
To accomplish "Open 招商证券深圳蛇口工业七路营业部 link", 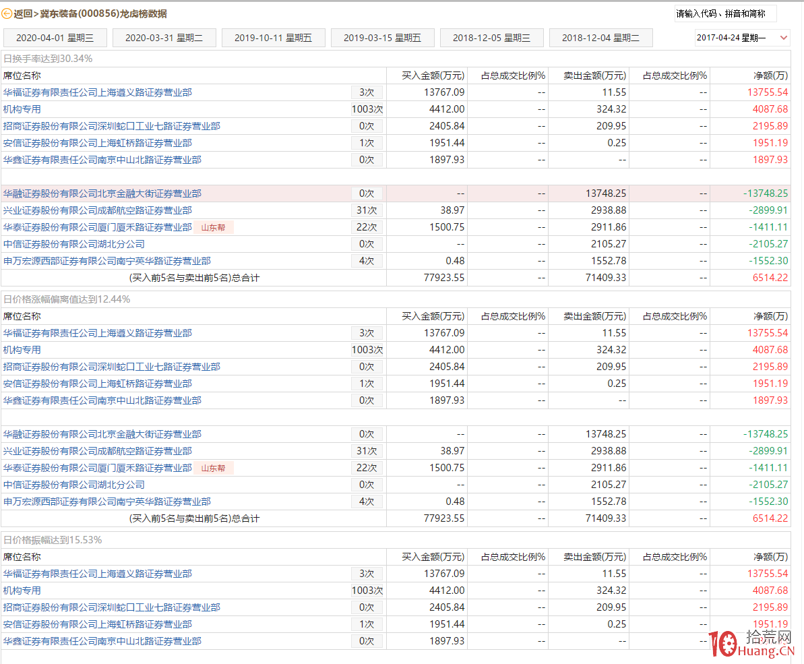I will pyautogui.click(x=111, y=125).
